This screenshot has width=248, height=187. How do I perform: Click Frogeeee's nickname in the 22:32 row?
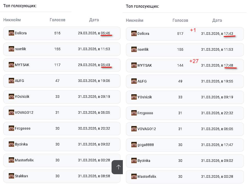145,113
